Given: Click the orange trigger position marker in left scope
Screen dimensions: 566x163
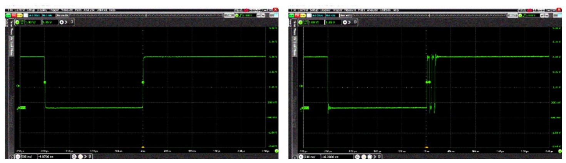Looking at the screenshot, I should click(x=143, y=147).
